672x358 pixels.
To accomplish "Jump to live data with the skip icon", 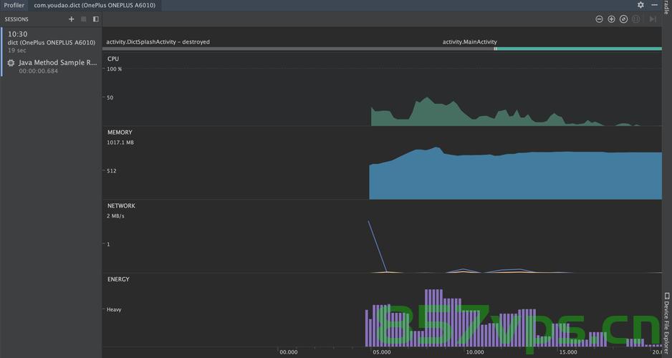I will click(652, 19).
